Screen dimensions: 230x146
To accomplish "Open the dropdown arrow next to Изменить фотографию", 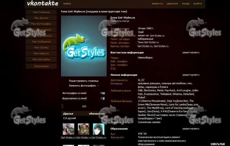I will click(x=98, y=86).
